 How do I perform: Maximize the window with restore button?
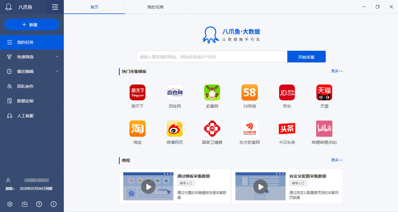[x=378, y=7]
